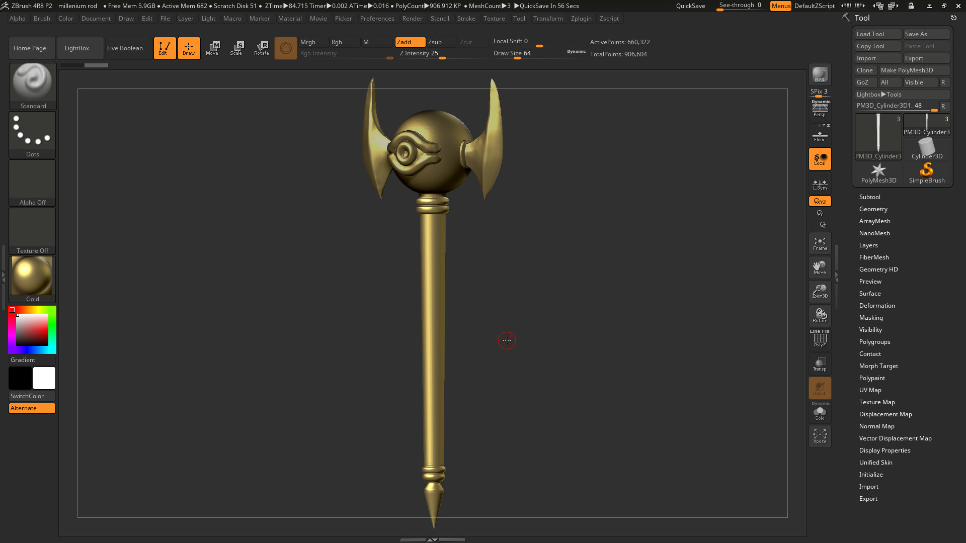Click the Xpose icon
This screenshot has height=543, width=966.
tap(820, 436)
